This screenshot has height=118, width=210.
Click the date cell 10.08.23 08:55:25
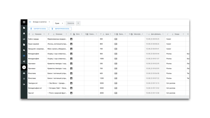coord(155,39)
